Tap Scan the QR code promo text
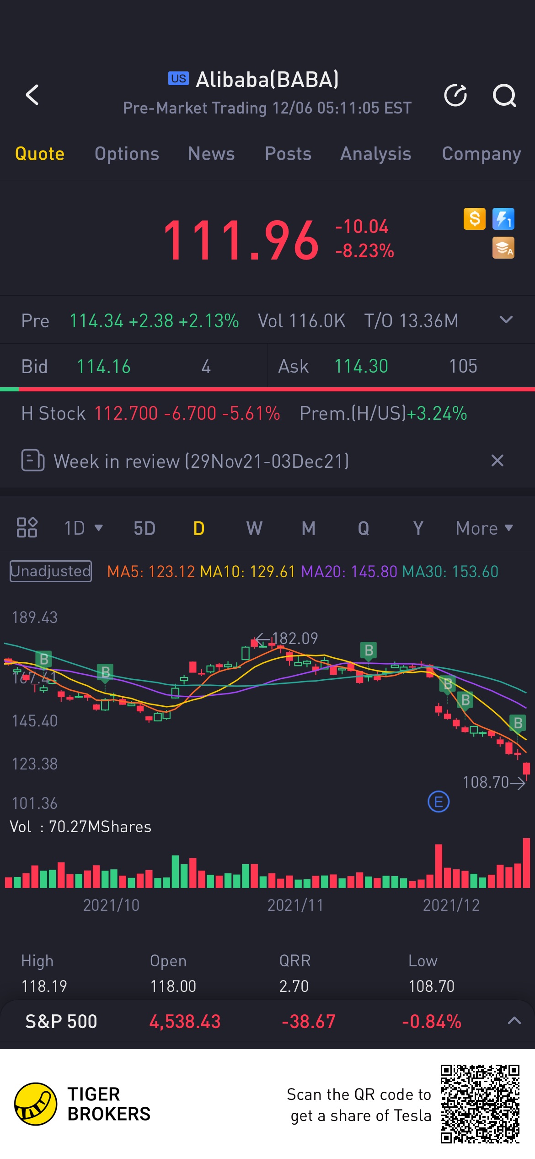 point(359,1105)
